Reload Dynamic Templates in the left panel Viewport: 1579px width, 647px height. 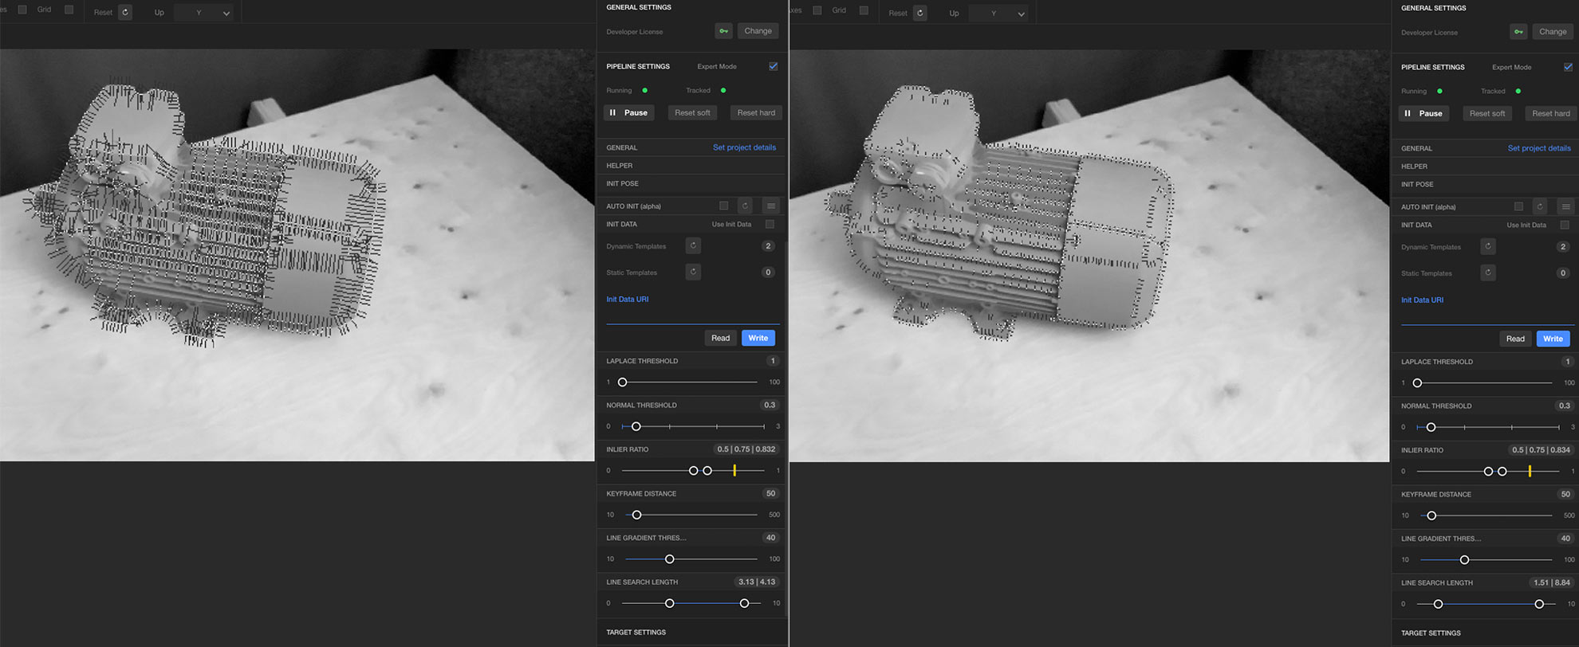(x=693, y=246)
